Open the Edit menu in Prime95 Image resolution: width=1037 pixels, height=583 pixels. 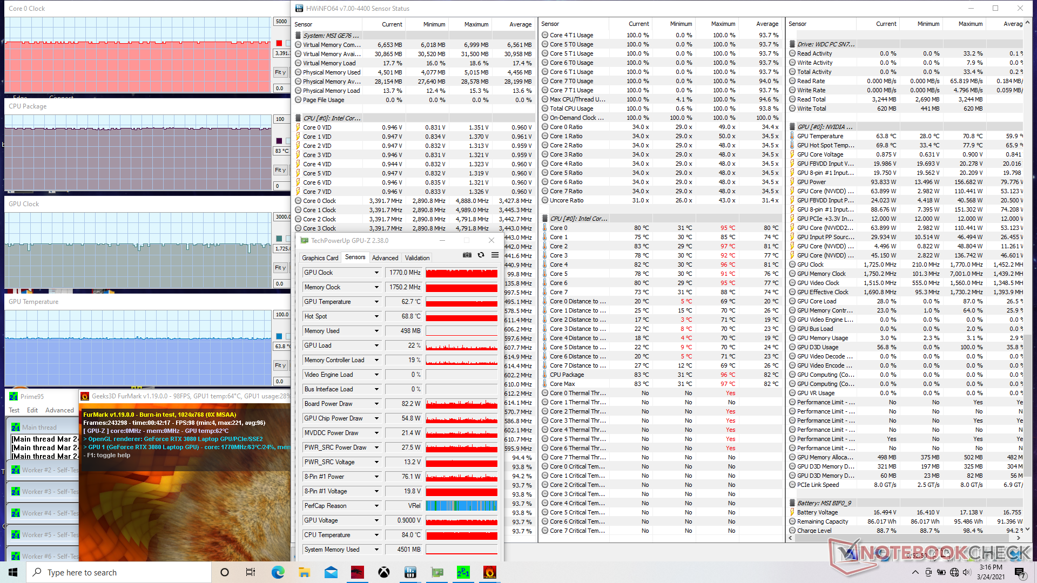(32, 410)
